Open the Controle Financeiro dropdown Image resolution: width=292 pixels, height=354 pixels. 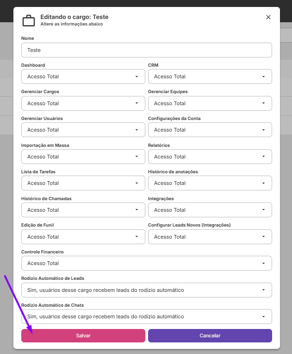tap(147, 263)
